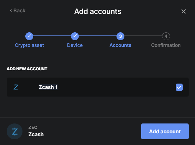
Task: Click the progress line before step 4
Action: tap(143, 36)
